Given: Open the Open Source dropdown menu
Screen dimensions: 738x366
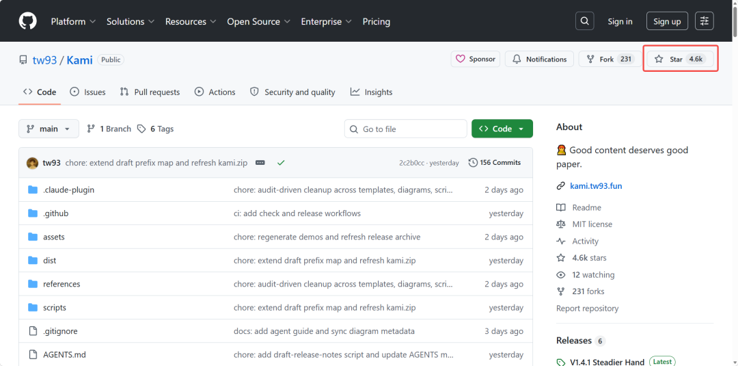Looking at the screenshot, I should coord(259,22).
